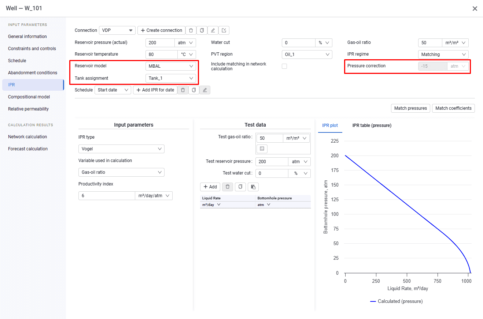Expand the Variable used in calculation dropdown
483x319 pixels.
[x=121, y=172]
